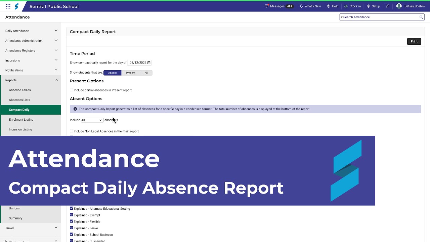The width and height of the screenshot is (430, 242).
Task: Click the Print button
Action: click(x=414, y=41)
